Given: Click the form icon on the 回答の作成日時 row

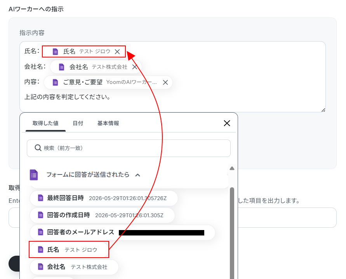Looking at the screenshot, I should point(40,215).
